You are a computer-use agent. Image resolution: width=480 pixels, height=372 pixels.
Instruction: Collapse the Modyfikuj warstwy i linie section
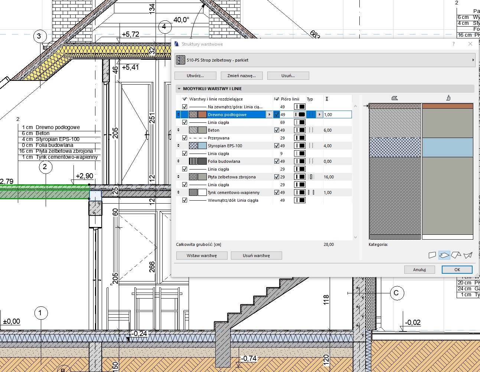[x=179, y=89]
